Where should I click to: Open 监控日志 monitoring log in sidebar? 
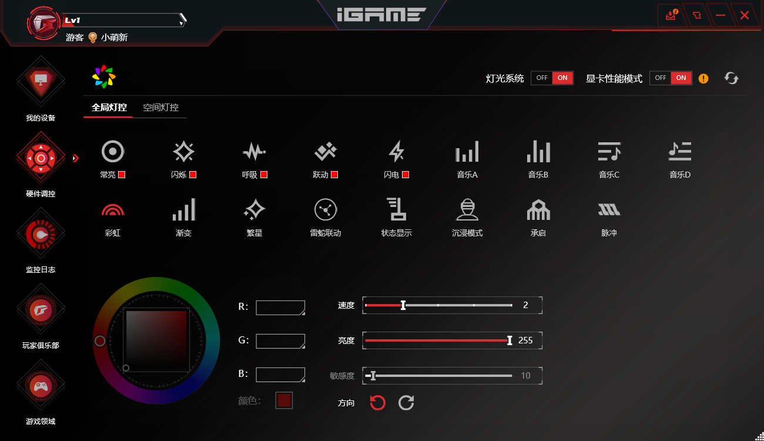coord(41,241)
